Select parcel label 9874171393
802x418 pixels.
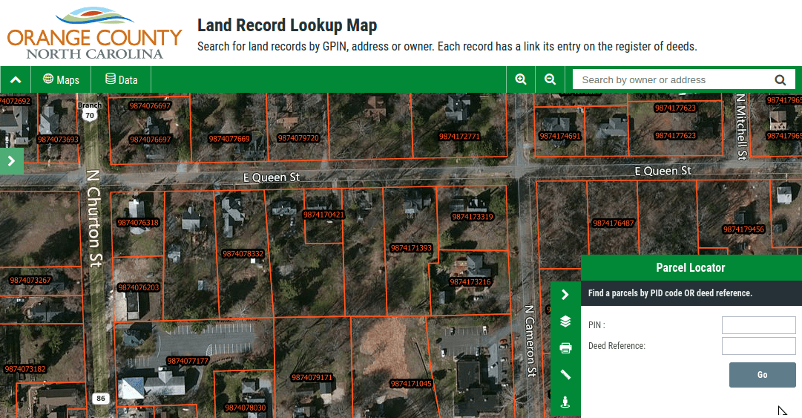click(x=411, y=248)
